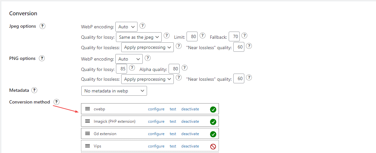Open the Metadata dropdown
Screen dimensions: 376x153
coord(114,91)
